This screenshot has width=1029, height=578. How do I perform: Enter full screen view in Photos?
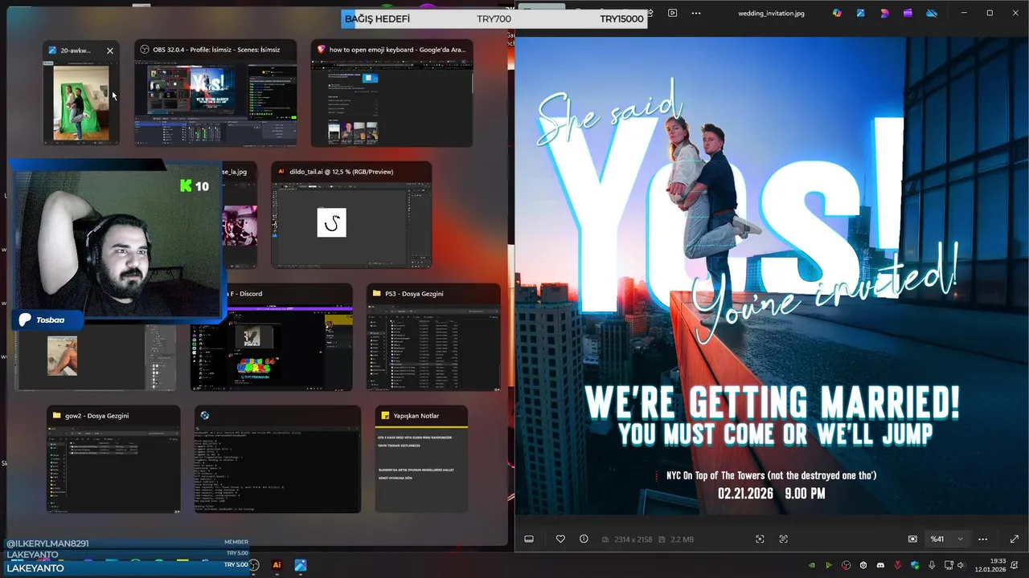[x=1014, y=539]
